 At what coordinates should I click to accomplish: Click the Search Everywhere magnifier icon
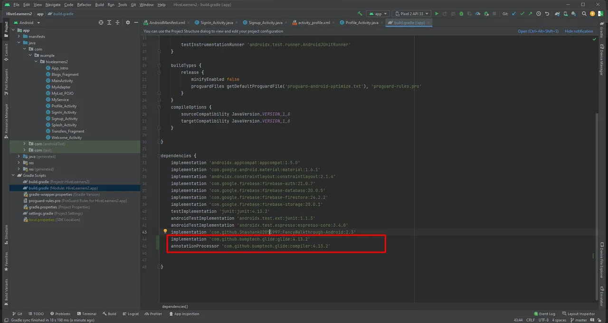[x=584, y=14]
